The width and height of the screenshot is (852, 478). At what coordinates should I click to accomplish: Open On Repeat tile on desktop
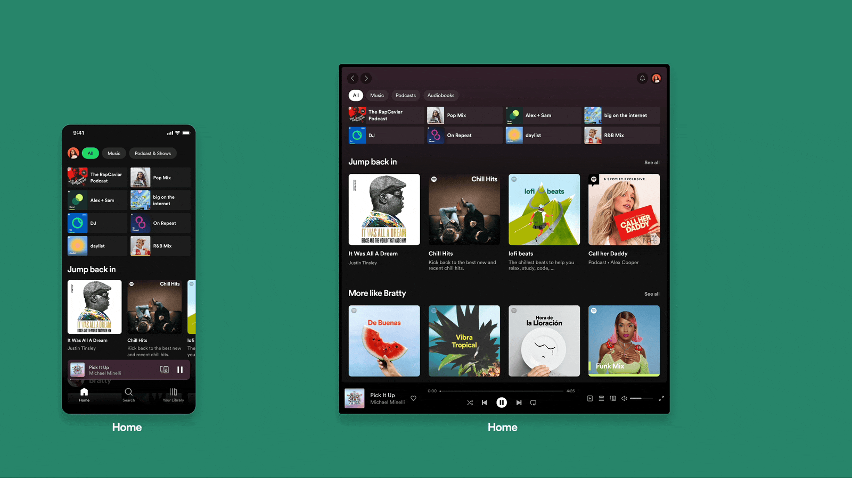pos(465,135)
